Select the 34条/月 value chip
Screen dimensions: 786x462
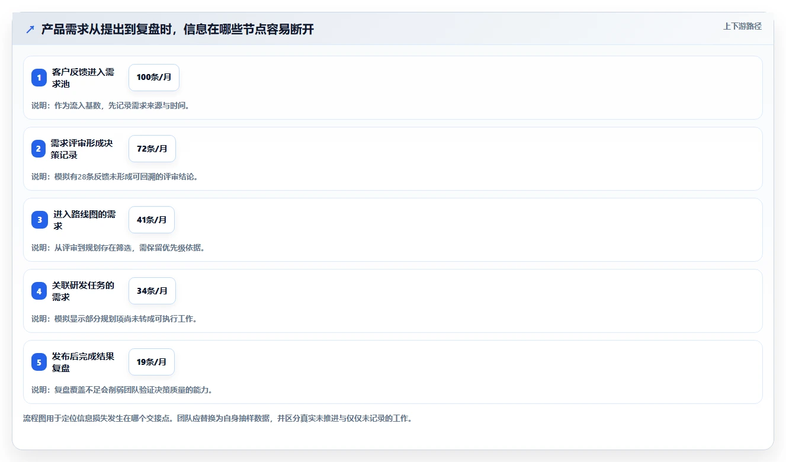pyautogui.click(x=152, y=291)
